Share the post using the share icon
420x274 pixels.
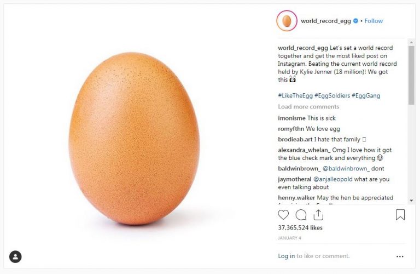[x=318, y=215]
